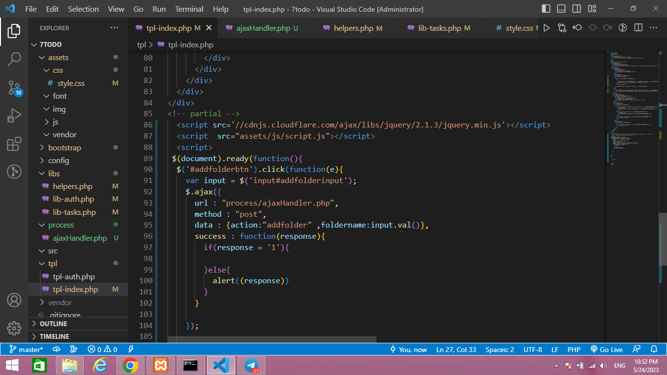The width and height of the screenshot is (667, 375).
Task: Expand the bootstrap folder
Action: click(78, 147)
